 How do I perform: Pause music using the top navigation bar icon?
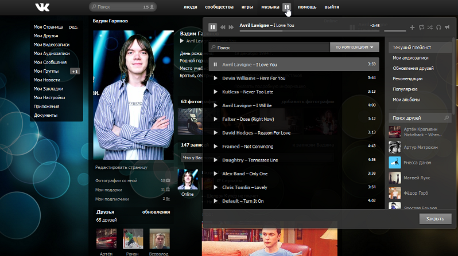coord(286,7)
